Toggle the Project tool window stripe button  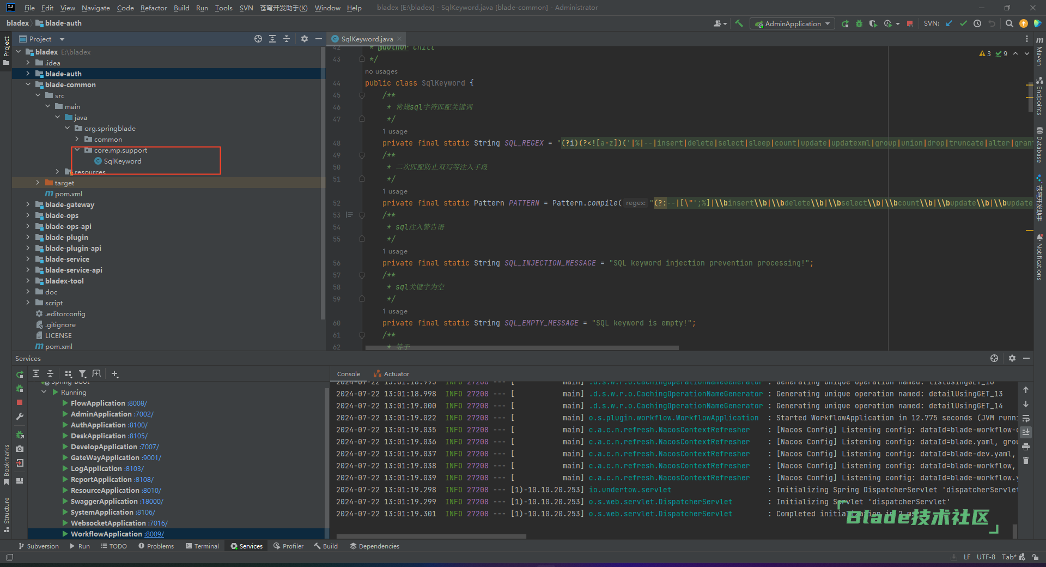coord(7,51)
